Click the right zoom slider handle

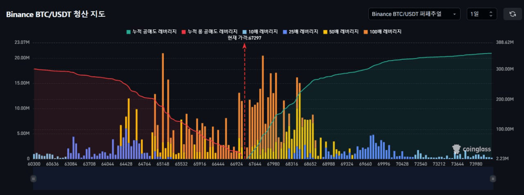point(493,179)
